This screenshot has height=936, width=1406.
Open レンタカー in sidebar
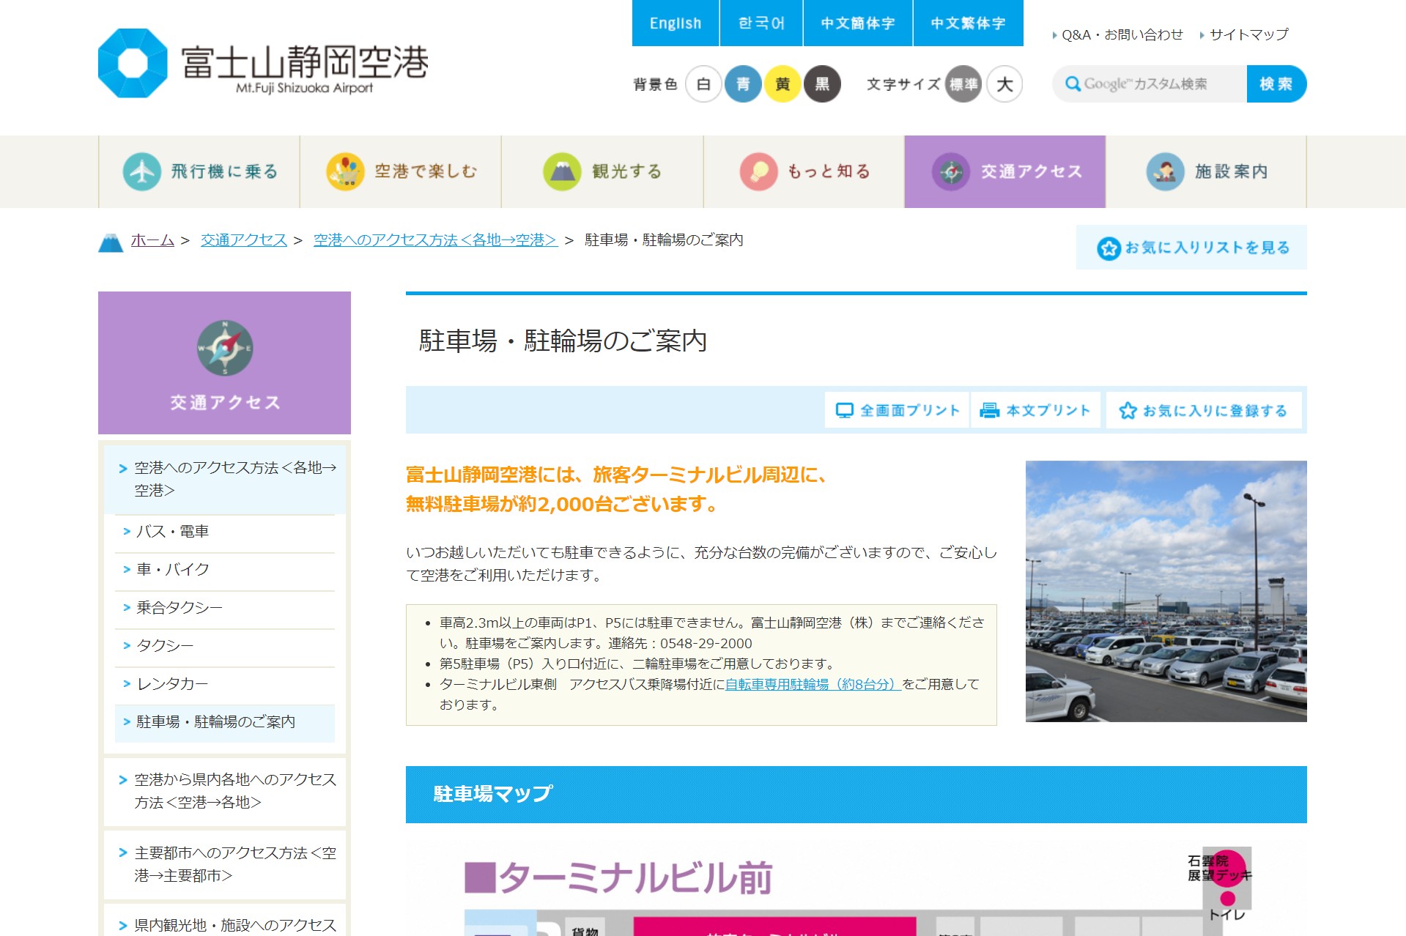tap(225, 684)
